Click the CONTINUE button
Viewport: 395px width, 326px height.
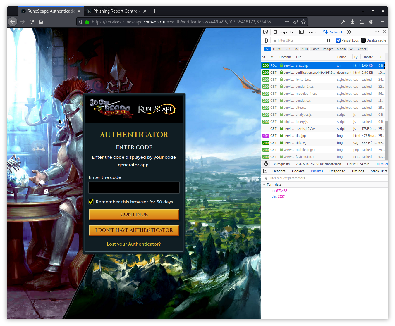coord(134,214)
